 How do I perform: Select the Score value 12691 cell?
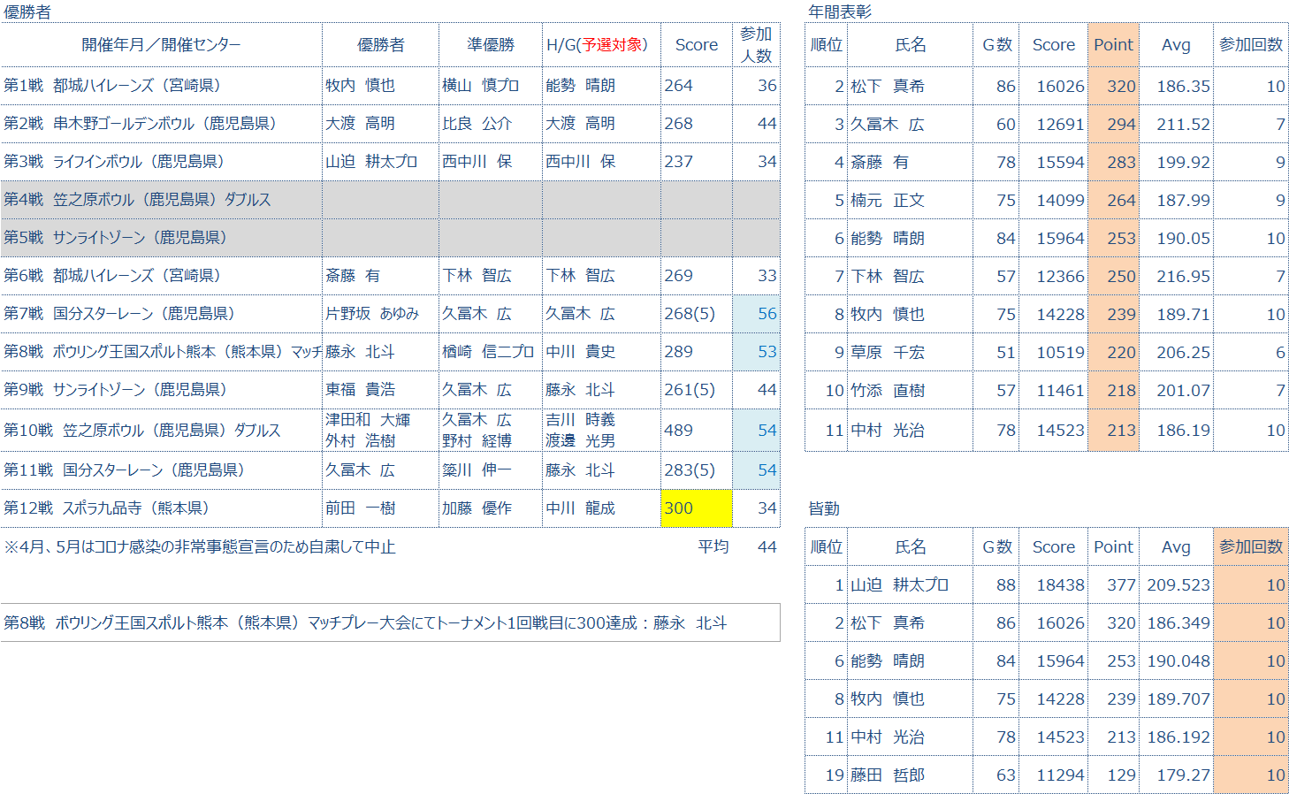coord(1053,125)
